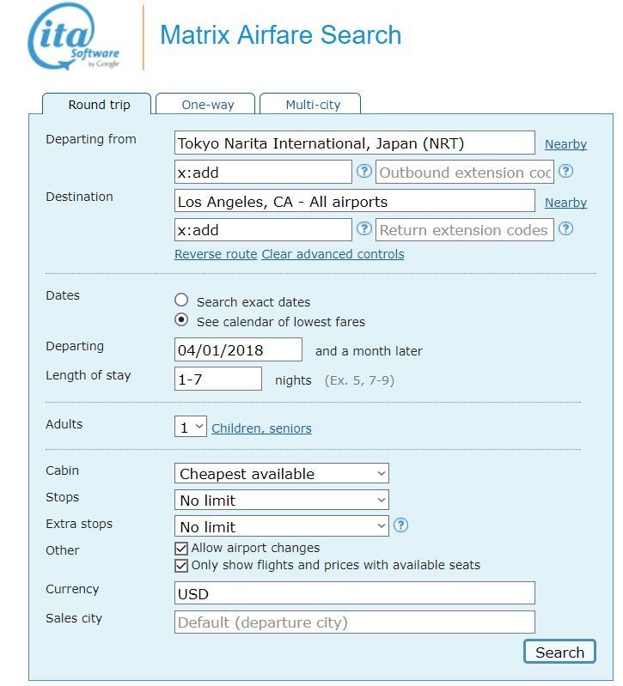This screenshot has width=623, height=686.
Task: Switch to the One-way tab
Action: (x=207, y=105)
